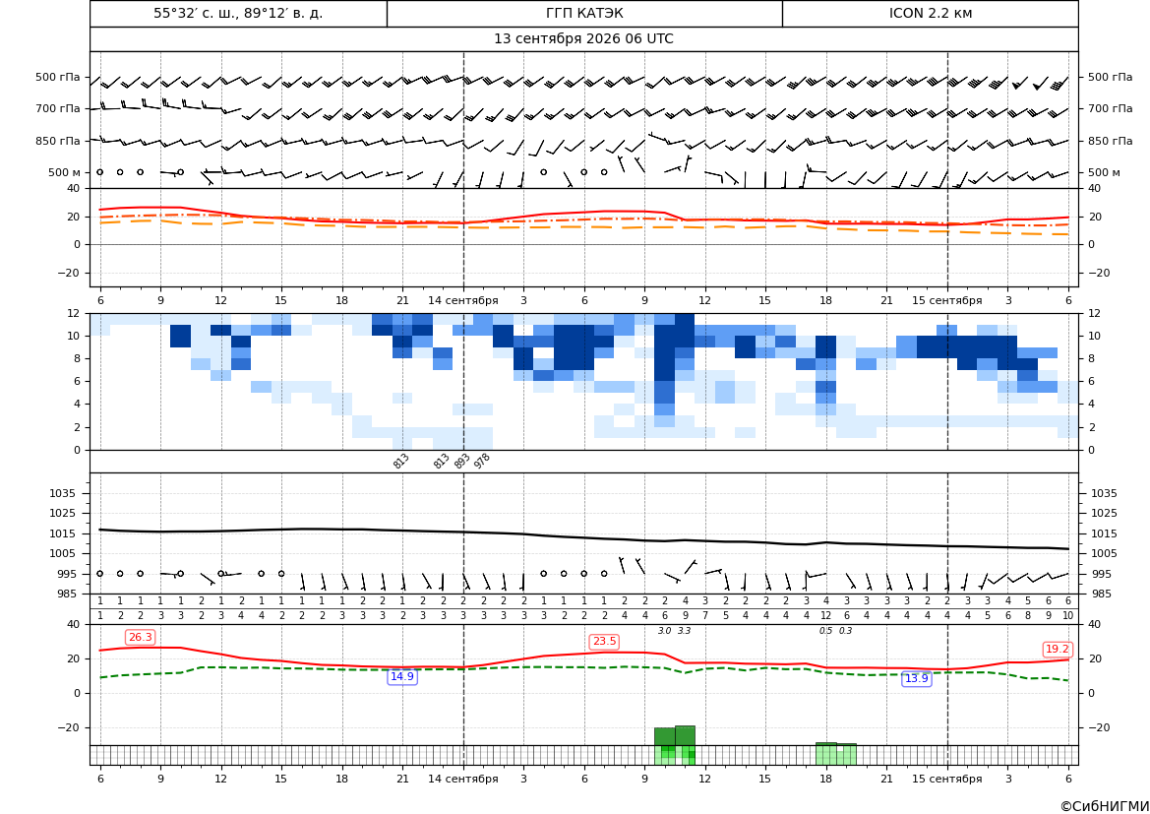Click the ©СибНИГМИ copyright text

pos(1104,806)
